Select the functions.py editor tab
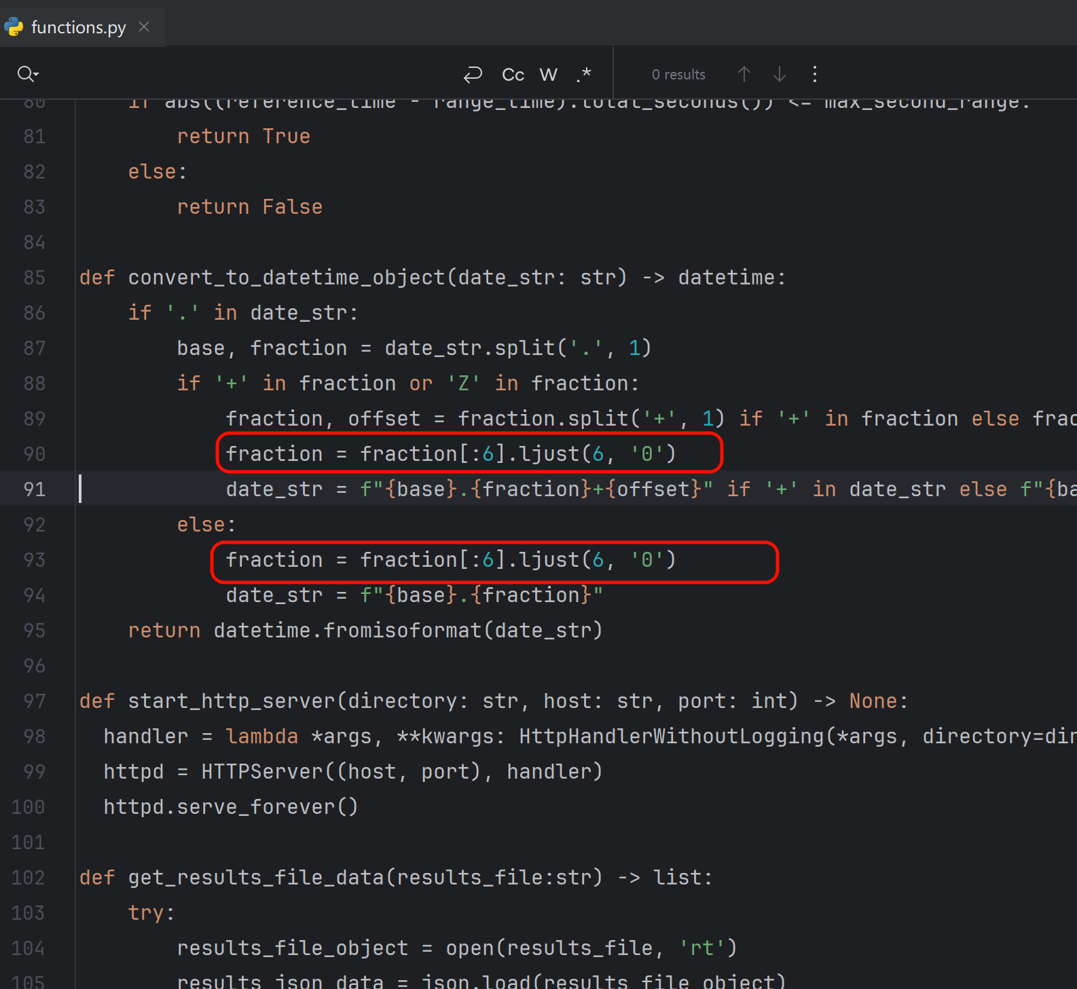The width and height of the screenshot is (1077, 989). [78, 27]
